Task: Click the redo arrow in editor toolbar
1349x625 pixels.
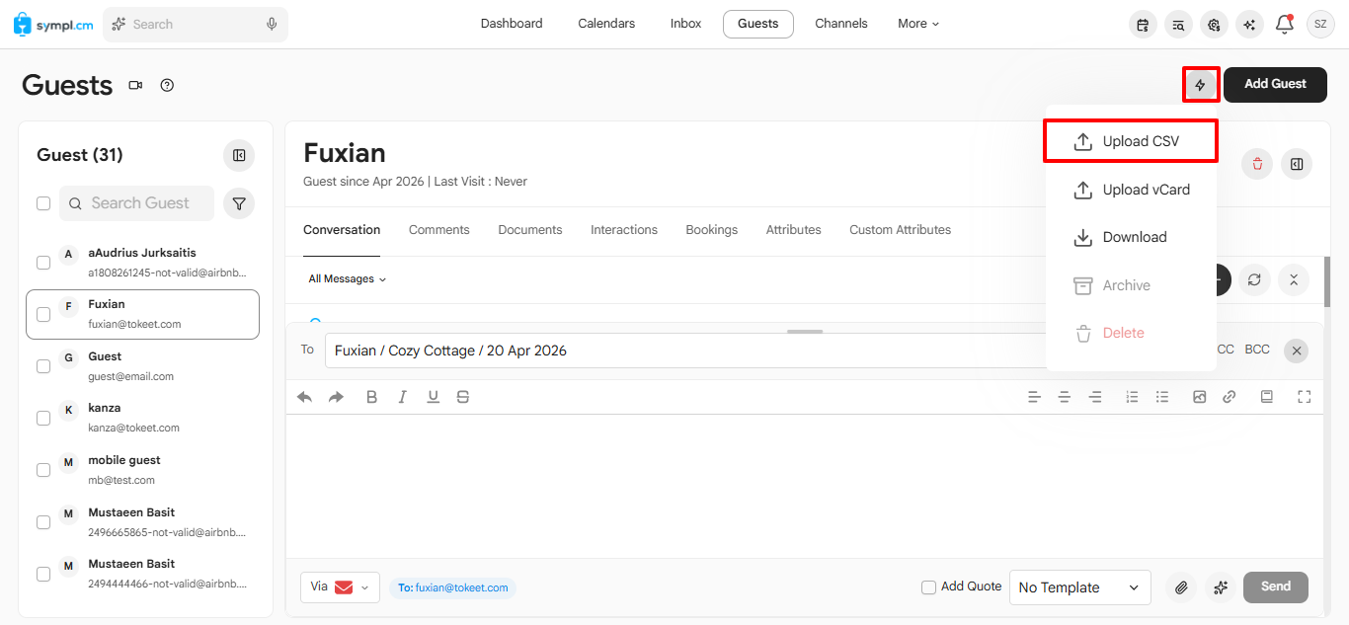Action: [337, 397]
